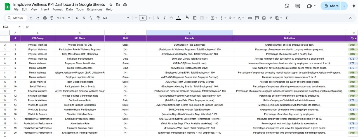
Task: Open version history clock icon
Action: click(x=287, y=6)
